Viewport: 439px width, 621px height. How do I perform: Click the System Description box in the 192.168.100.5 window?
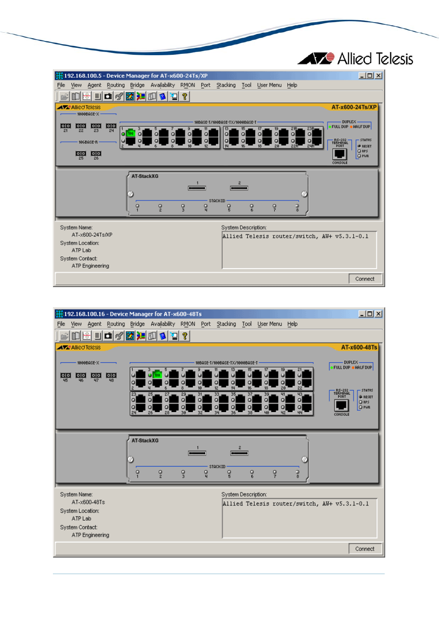[x=299, y=250]
